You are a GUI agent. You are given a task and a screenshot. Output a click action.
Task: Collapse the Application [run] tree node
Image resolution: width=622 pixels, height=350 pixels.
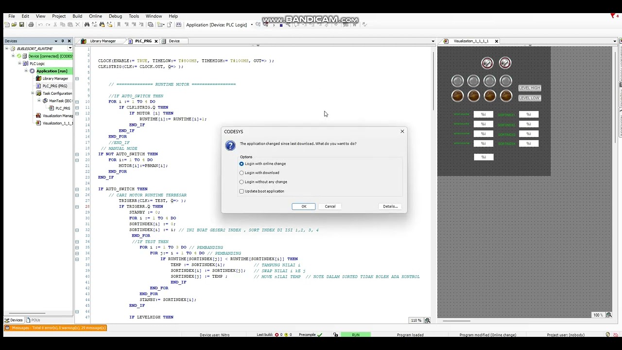26,71
